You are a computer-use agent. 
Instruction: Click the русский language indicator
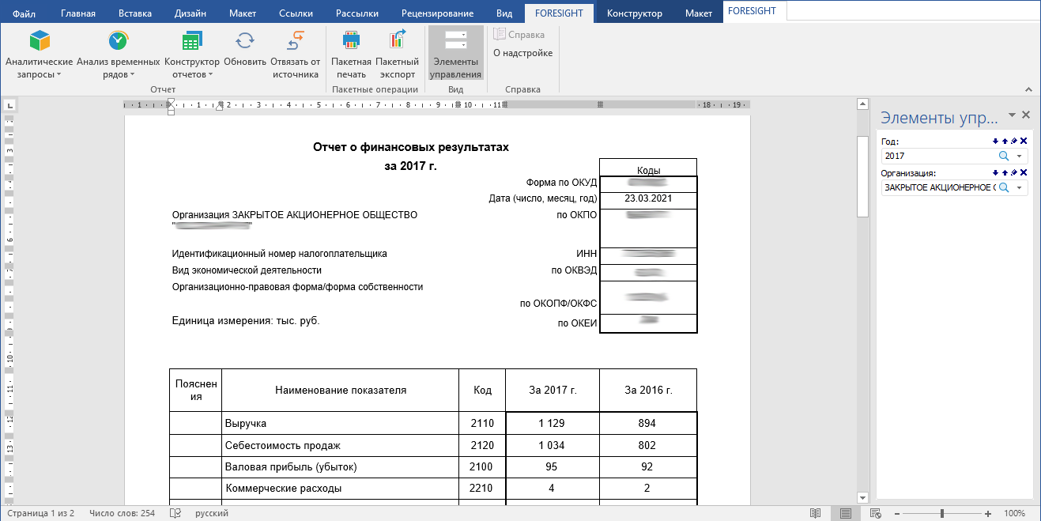point(211,513)
